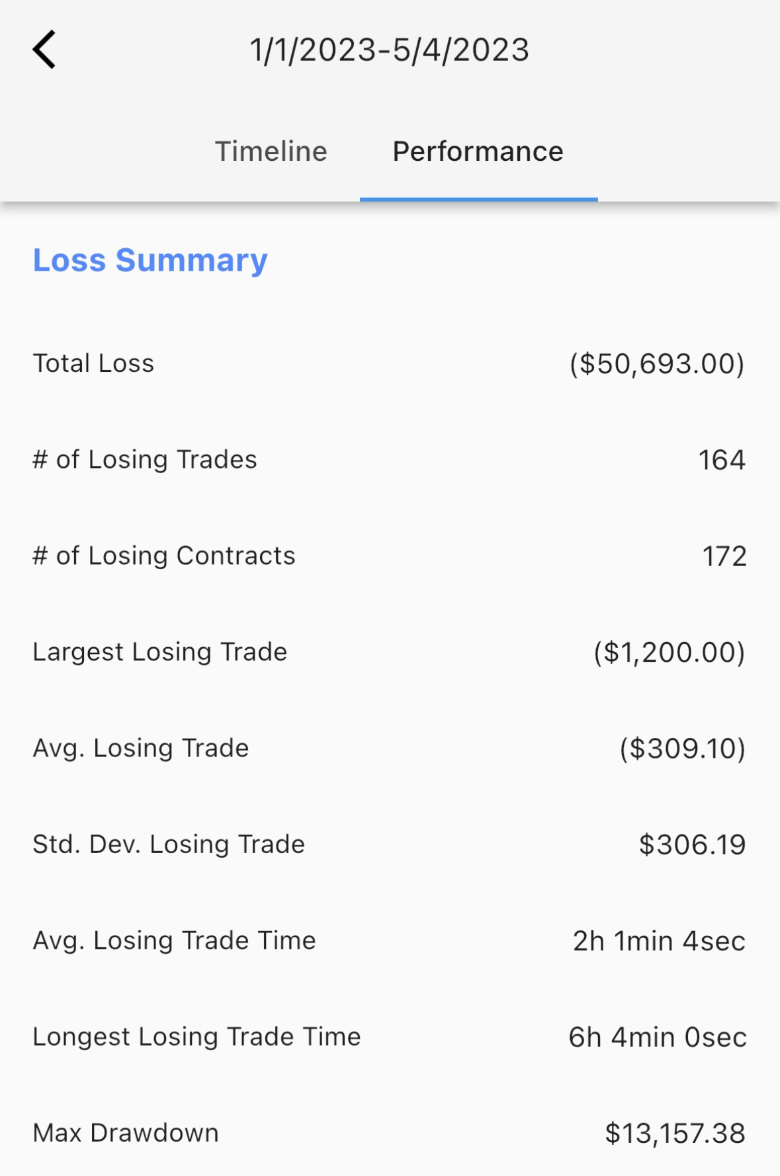Select the Largest Losing Trade label
The height and width of the screenshot is (1176, 780).
(x=160, y=652)
